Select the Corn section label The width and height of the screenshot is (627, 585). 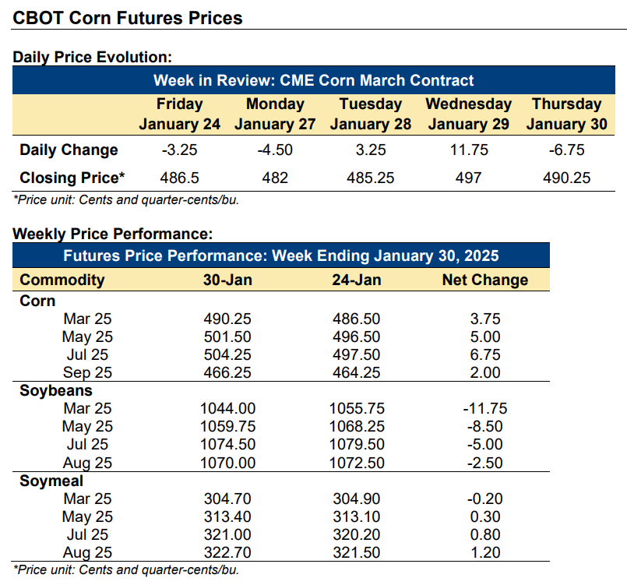(37, 301)
